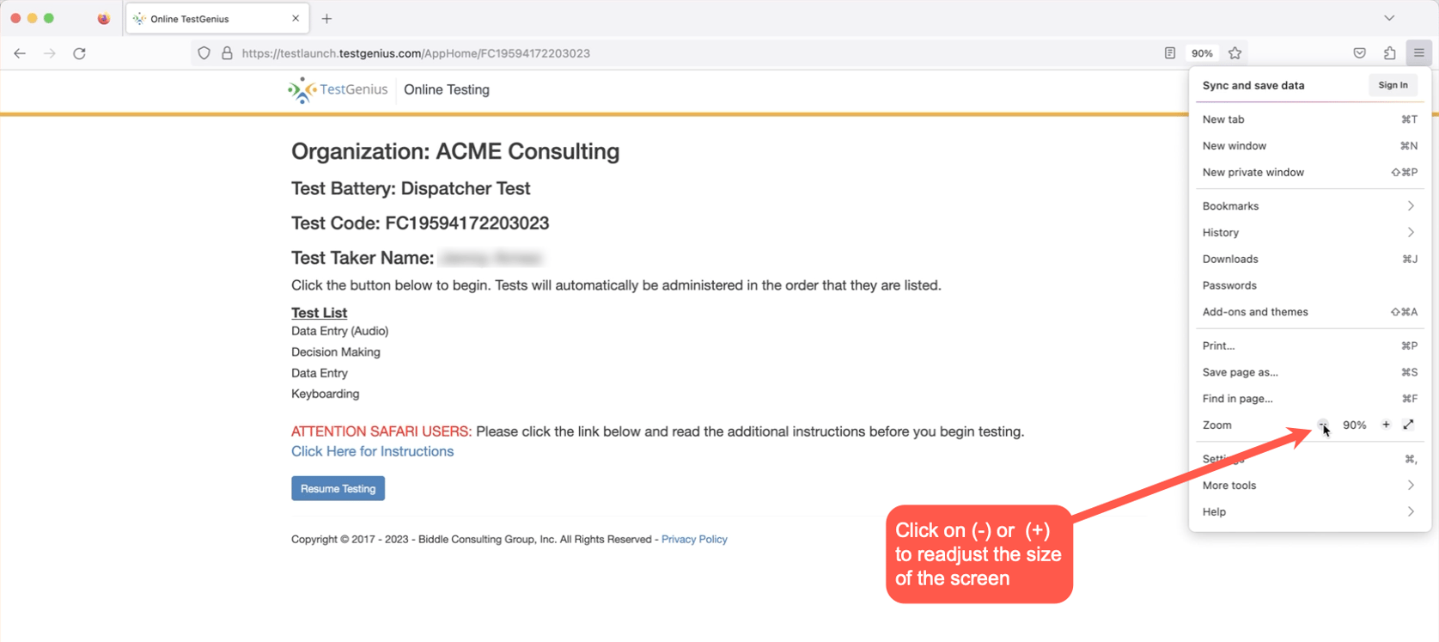
Task: Close the Firefox hamburger application menu
Action: pos(1418,53)
